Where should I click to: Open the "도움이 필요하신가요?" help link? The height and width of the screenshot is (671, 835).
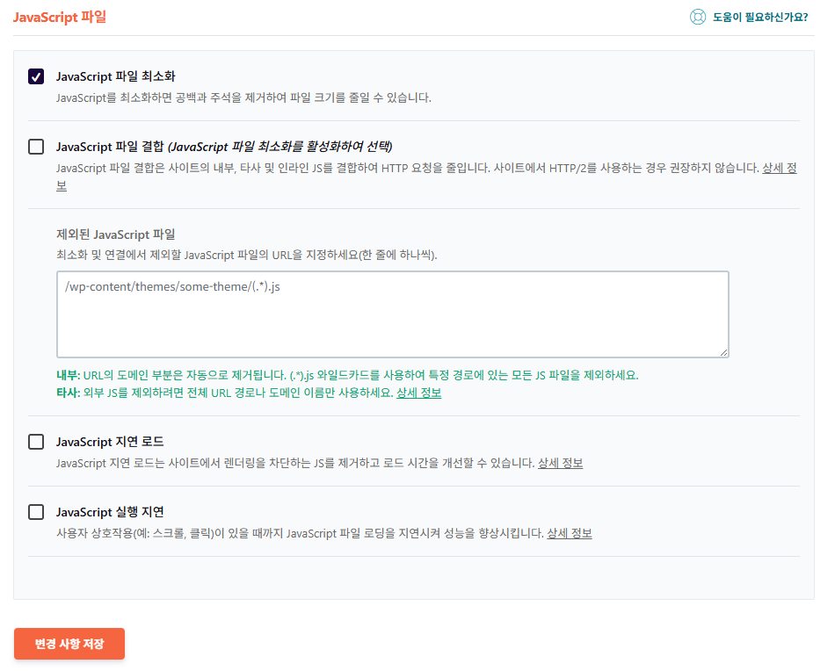(x=761, y=16)
